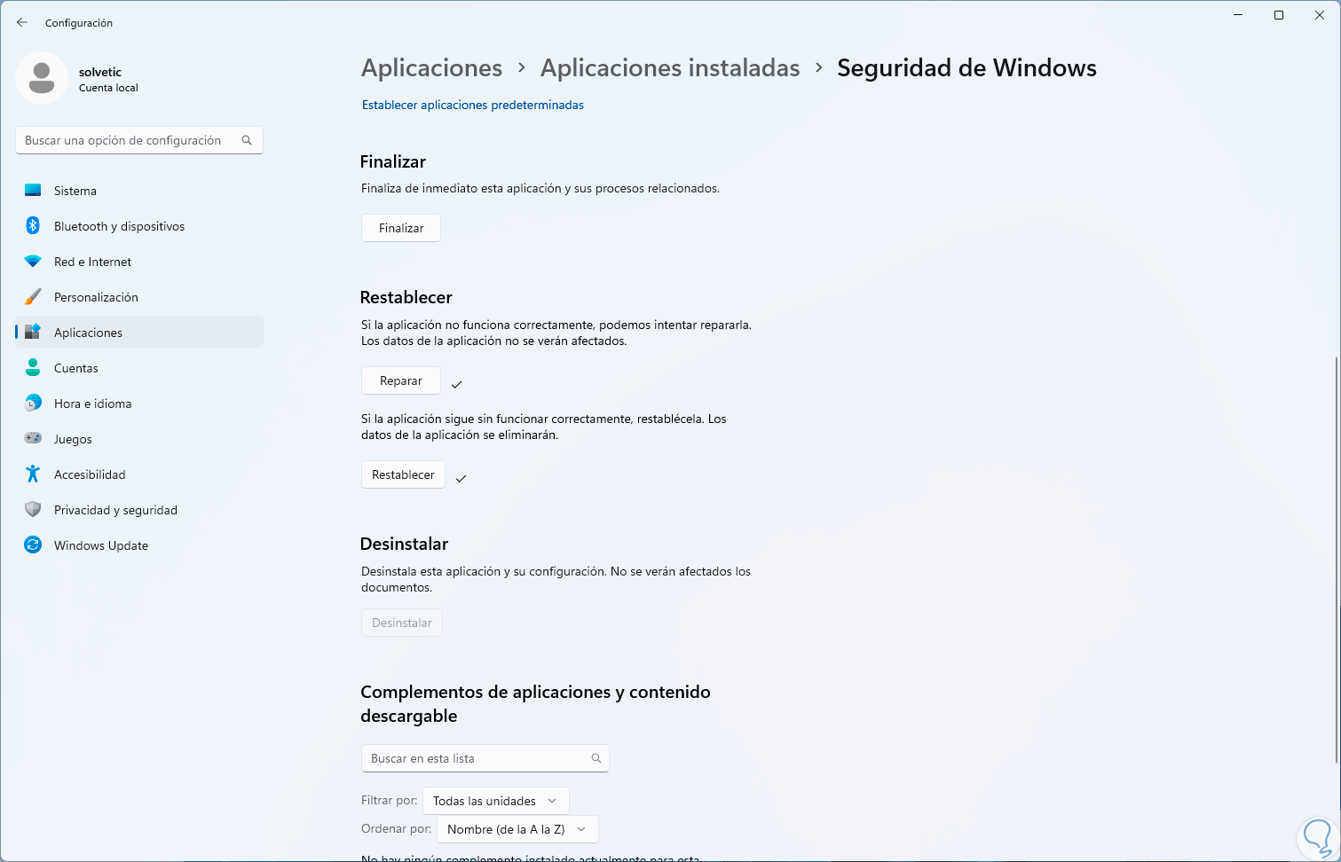Click the disabled Desinstalar button
This screenshot has width=1341, height=862.
(x=402, y=623)
